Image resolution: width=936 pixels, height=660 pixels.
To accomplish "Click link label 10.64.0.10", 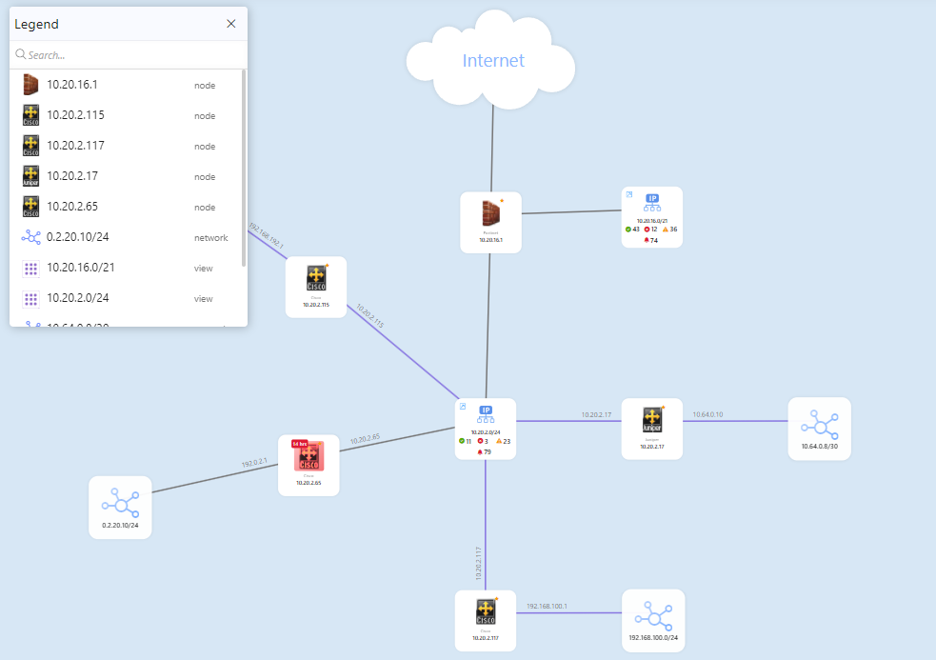I will click(x=707, y=414).
